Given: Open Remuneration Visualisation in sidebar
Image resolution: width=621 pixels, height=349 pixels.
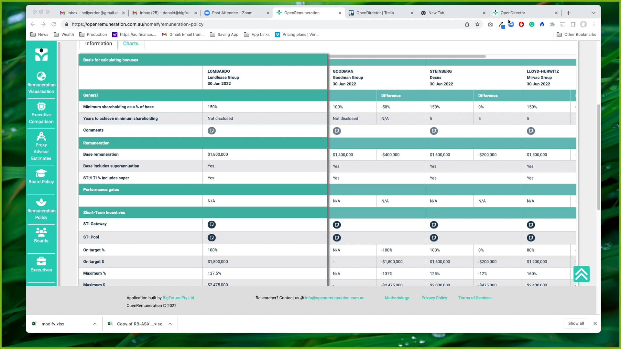Looking at the screenshot, I should 41,83.
